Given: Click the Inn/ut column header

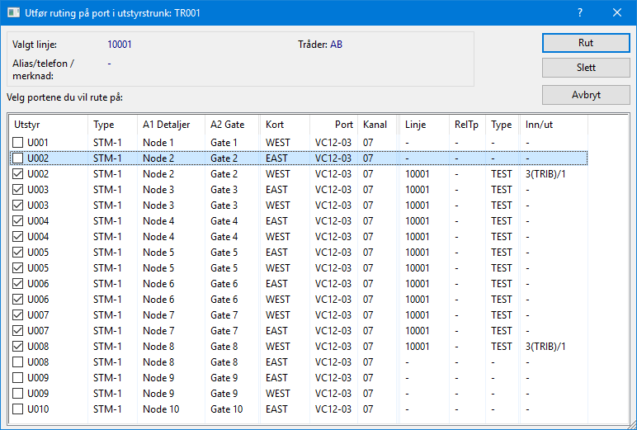Looking at the screenshot, I should pos(554,125).
